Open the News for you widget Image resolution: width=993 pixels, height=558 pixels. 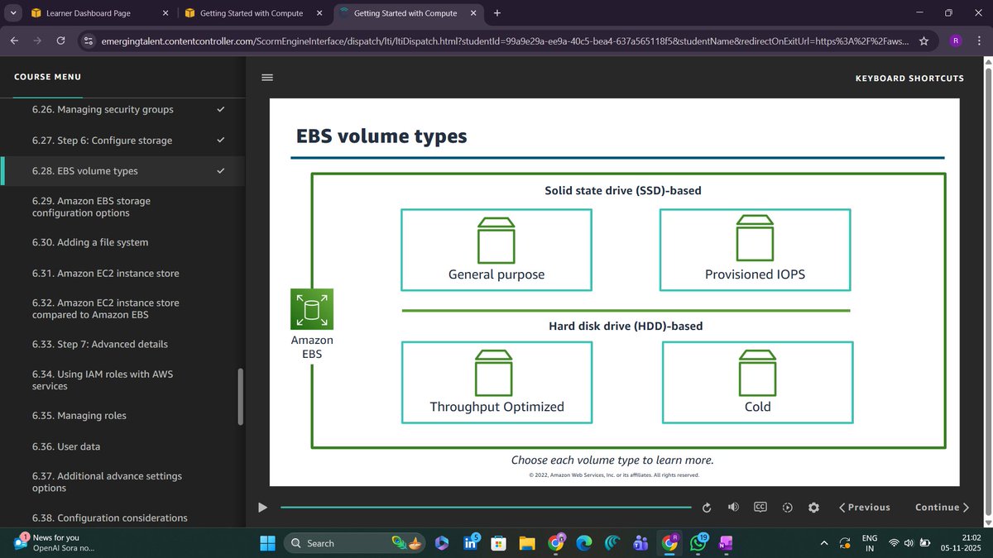point(55,542)
